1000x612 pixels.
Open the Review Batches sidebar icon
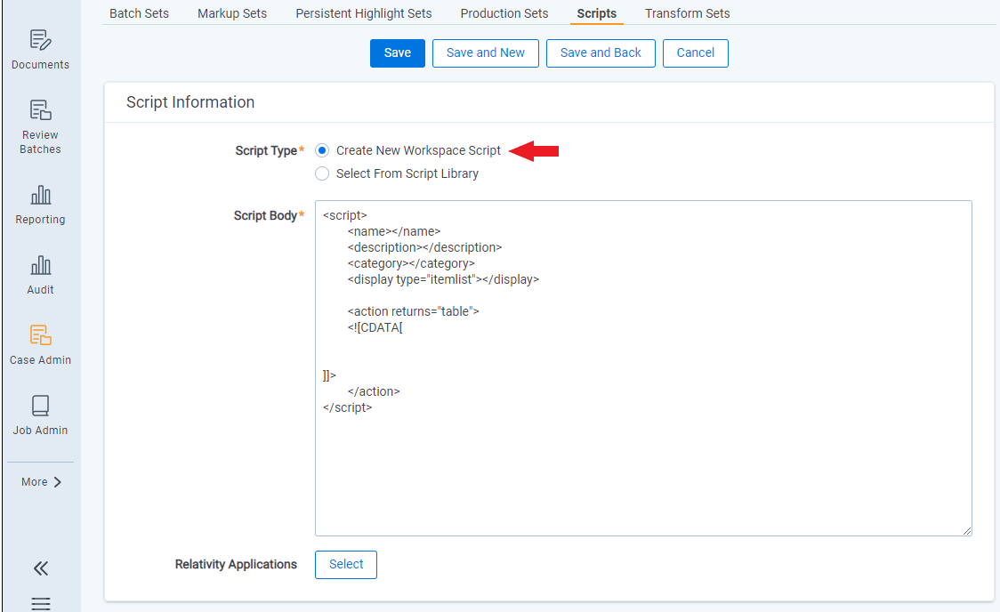40,110
